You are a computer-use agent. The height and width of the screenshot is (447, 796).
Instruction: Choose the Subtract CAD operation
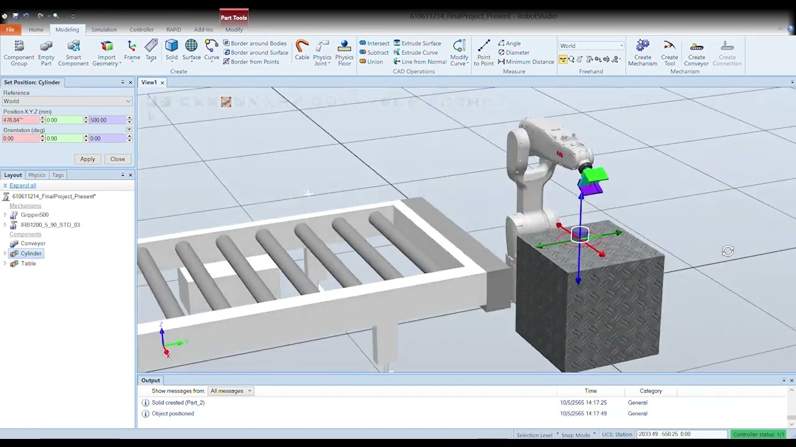click(x=374, y=53)
